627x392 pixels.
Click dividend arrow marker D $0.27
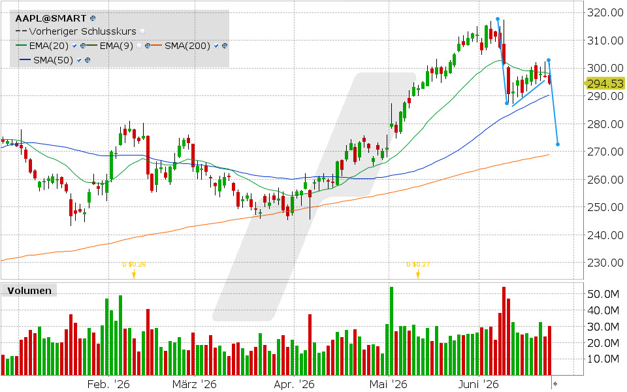pos(418,274)
